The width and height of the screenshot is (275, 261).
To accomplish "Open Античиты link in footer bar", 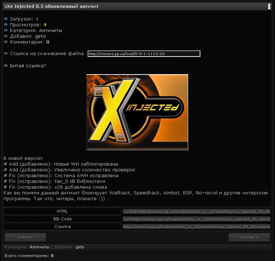I will (39, 247).
